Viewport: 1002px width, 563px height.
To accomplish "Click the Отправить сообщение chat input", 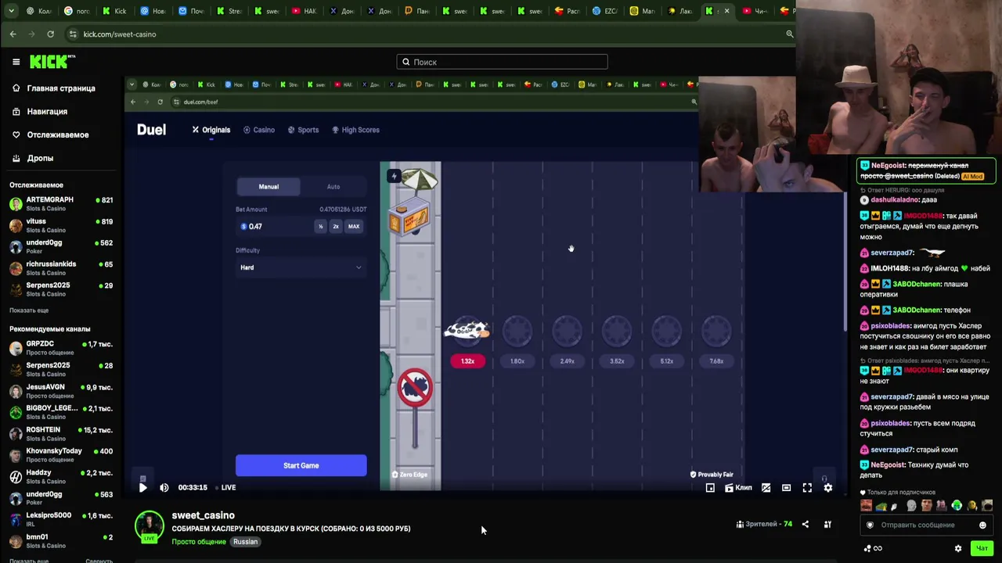I will click(x=926, y=525).
